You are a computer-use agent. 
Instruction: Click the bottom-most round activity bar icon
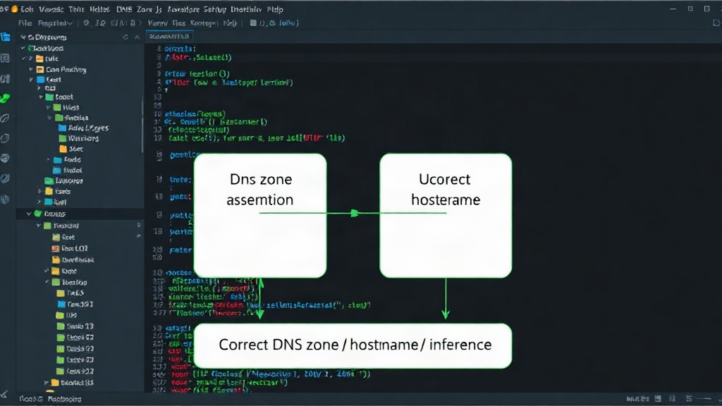5,199
